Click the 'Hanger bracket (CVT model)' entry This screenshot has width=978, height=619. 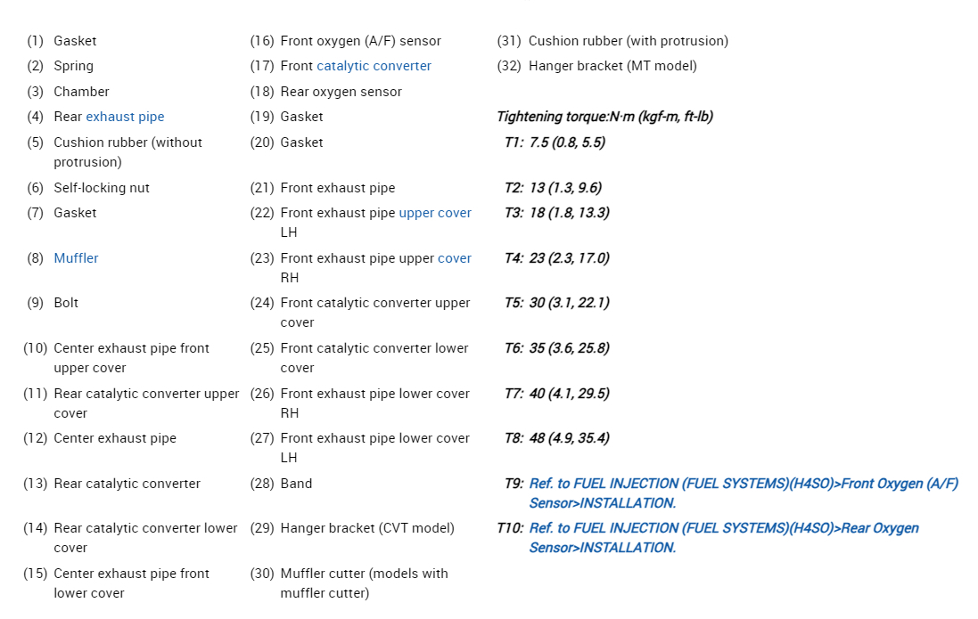pos(367,528)
